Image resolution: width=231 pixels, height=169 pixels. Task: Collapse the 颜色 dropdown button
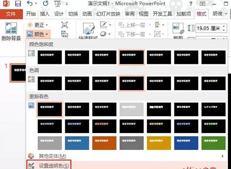(38, 34)
